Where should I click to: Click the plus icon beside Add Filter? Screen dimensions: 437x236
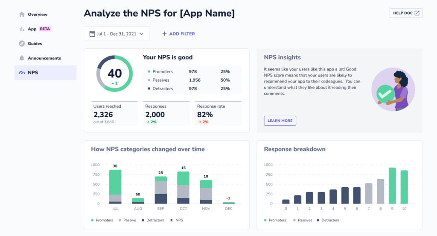(x=164, y=34)
